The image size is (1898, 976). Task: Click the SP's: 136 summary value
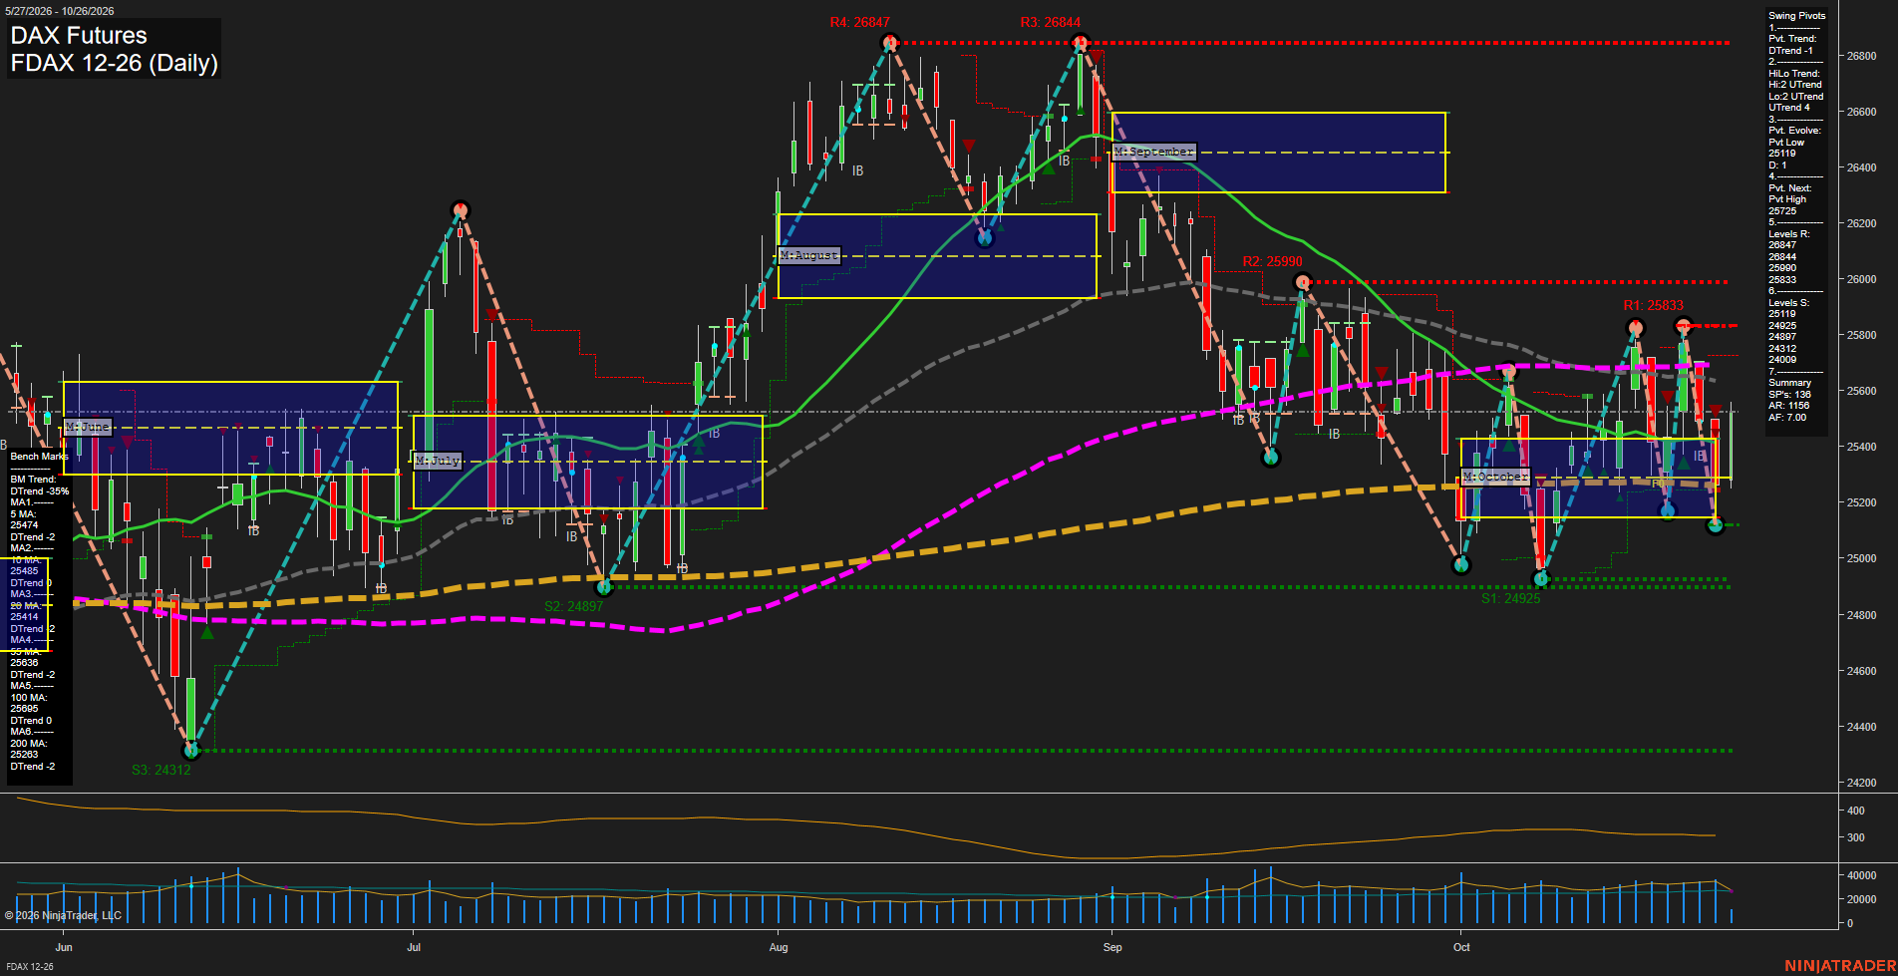1789,395
